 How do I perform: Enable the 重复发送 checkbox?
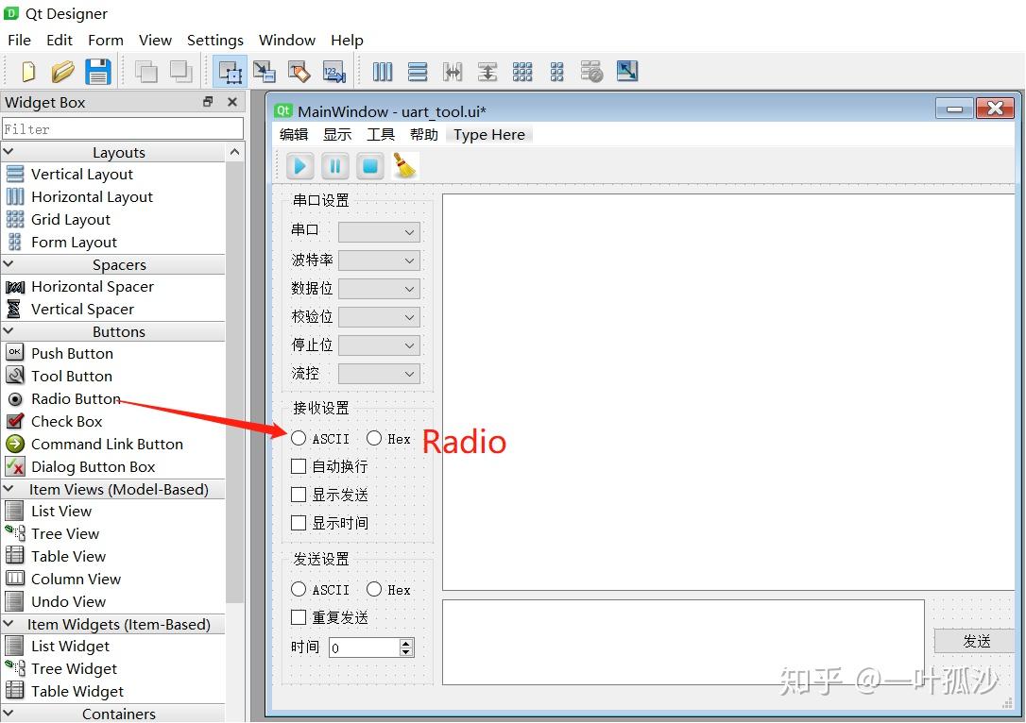click(x=299, y=616)
